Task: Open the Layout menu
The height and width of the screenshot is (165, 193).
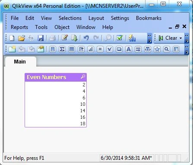Action: [x=96, y=18]
